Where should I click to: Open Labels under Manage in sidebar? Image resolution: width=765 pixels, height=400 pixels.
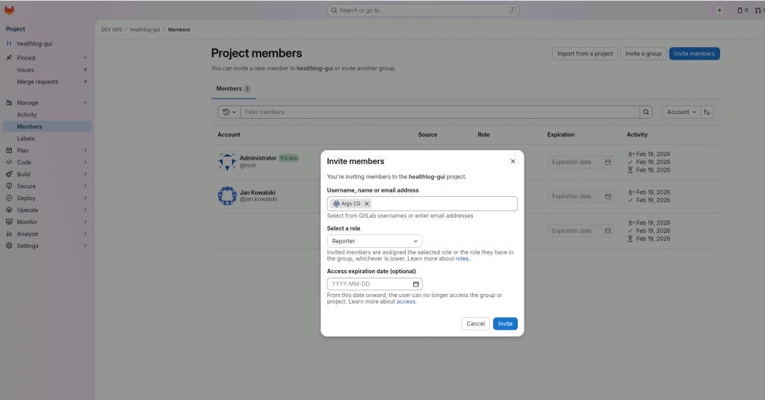[26, 138]
